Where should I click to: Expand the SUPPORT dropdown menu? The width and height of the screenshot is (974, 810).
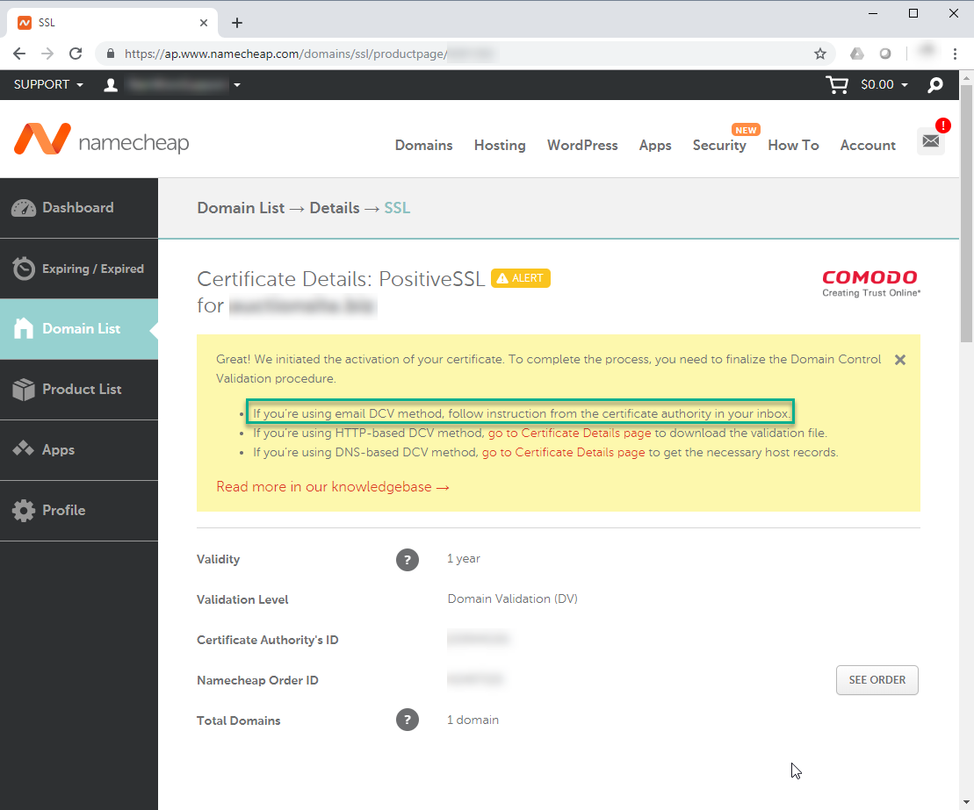[x=48, y=84]
